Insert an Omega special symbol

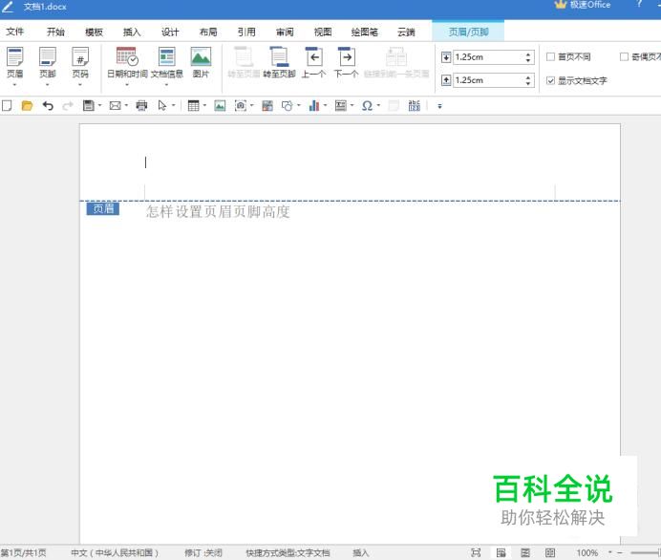point(367,105)
